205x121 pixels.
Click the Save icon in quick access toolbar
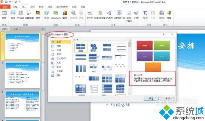point(6,2)
